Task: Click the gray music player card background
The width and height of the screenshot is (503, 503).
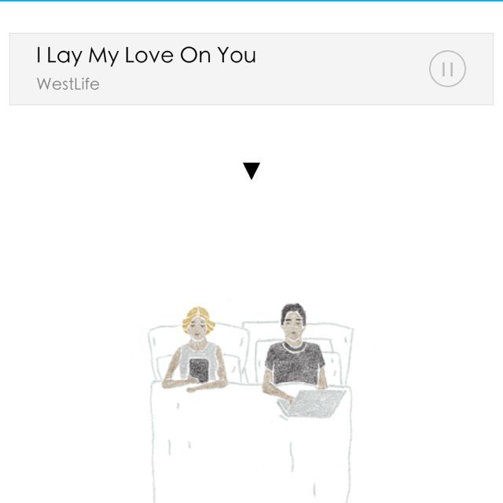Action: [x=251, y=68]
